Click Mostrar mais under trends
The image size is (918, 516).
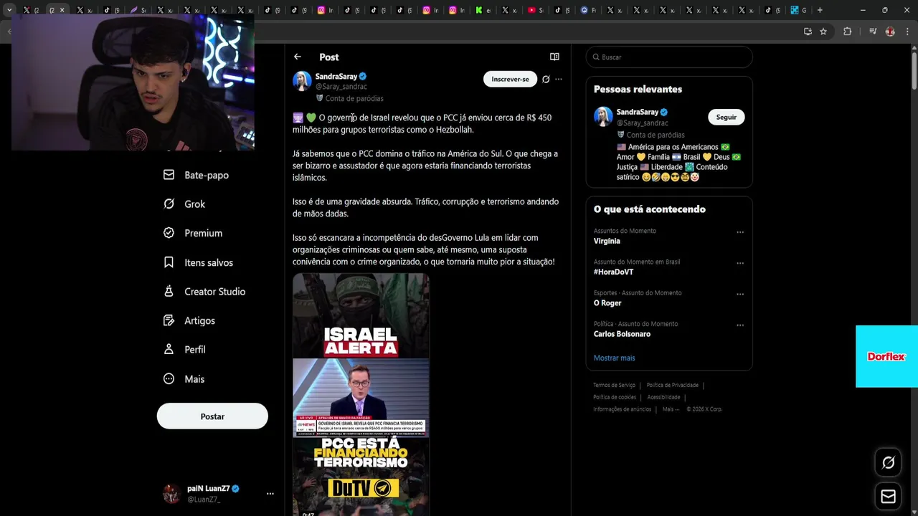(x=614, y=358)
